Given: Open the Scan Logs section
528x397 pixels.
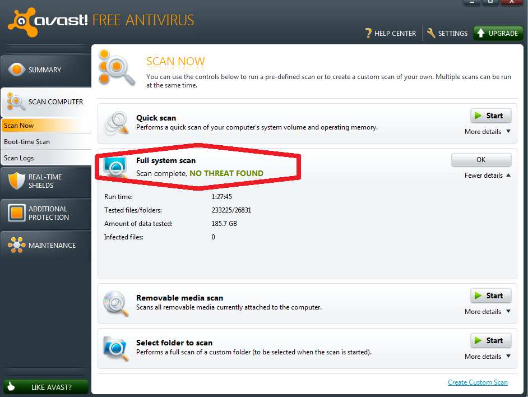Looking at the screenshot, I should pyautogui.click(x=20, y=158).
